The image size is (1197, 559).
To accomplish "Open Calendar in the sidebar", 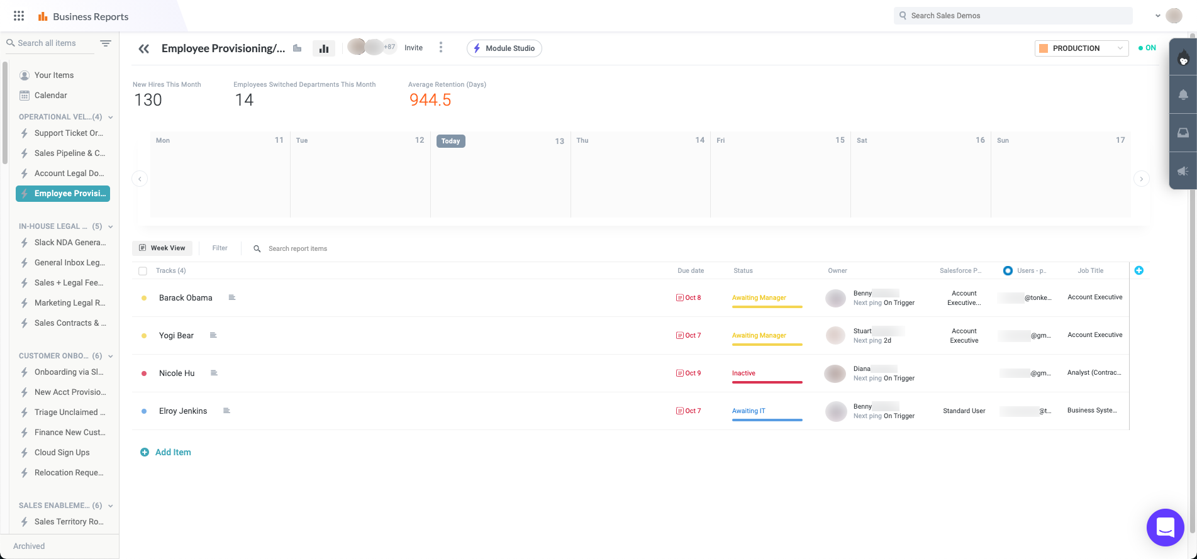I will pyautogui.click(x=50, y=96).
